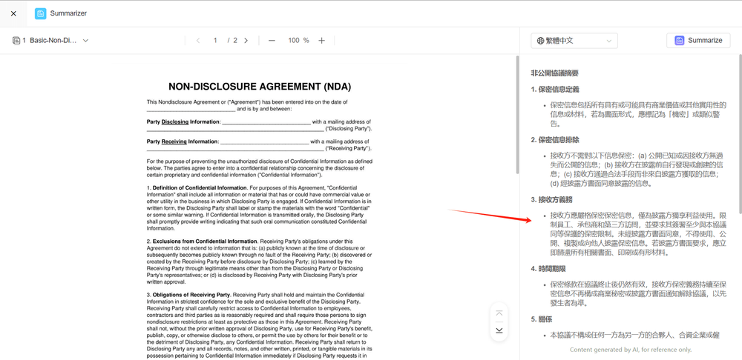Go to the next page arrow
Screen dimensions: 742x360
click(x=246, y=41)
